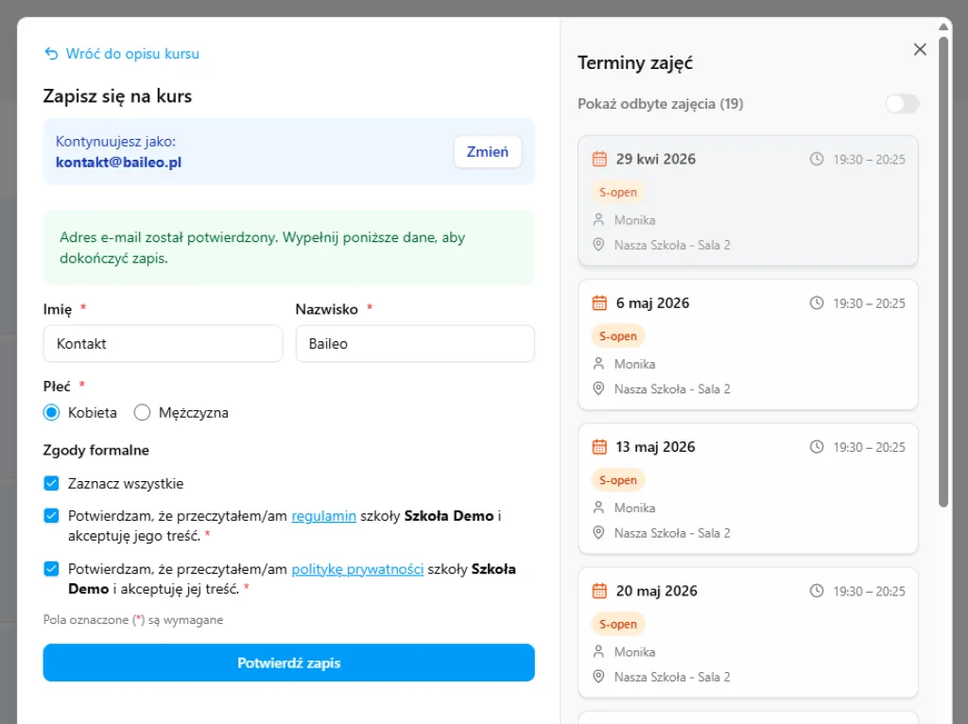Click the scrollbar up arrow
Viewport: 968px width, 724px height.
[x=943, y=26]
